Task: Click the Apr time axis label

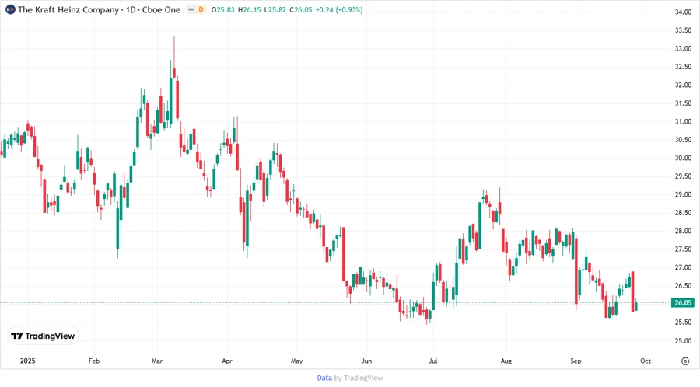Action: (227, 361)
